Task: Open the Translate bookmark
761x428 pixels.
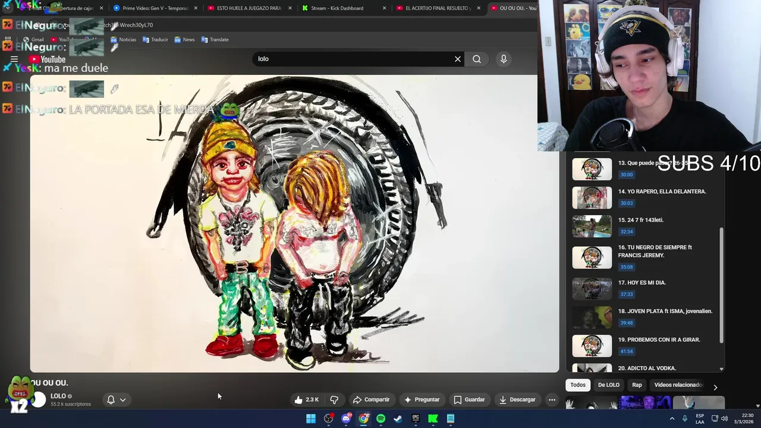Action: [x=215, y=40]
